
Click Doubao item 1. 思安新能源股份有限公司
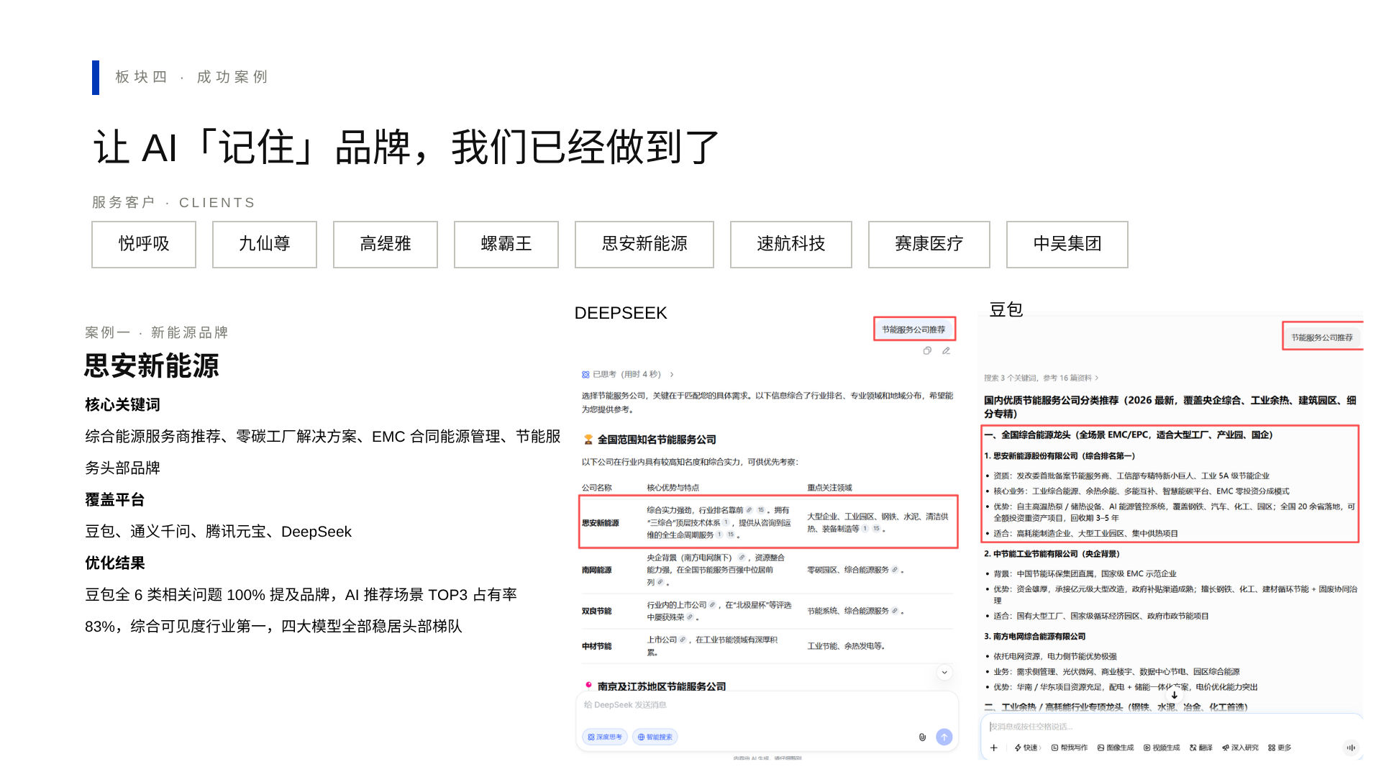pos(1059,456)
